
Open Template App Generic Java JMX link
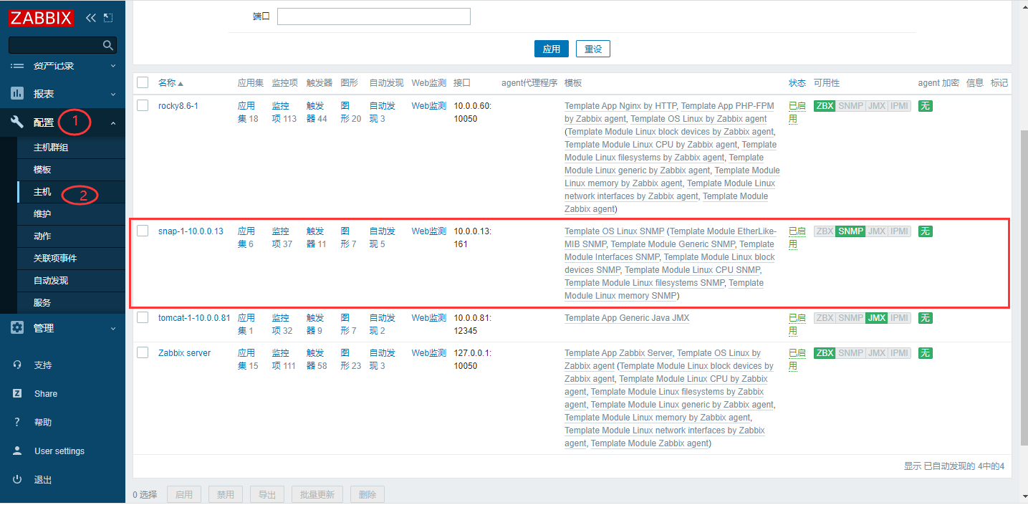627,318
